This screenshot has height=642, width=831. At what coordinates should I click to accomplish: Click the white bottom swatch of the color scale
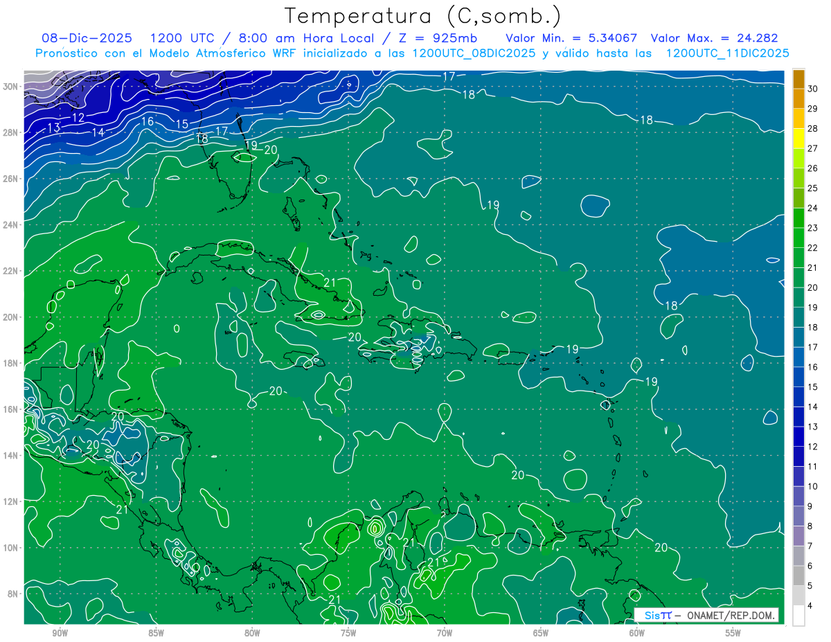click(x=798, y=616)
